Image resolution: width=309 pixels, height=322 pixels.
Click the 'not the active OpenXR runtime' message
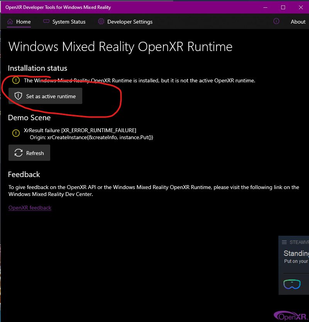139,80
